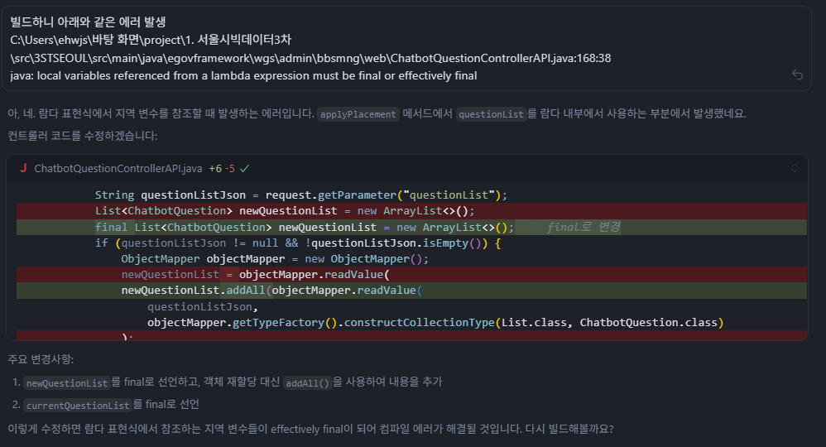The width and height of the screenshot is (826, 447).
Task: Click the file path ending in java:168:38
Action: click(x=310, y=58)
